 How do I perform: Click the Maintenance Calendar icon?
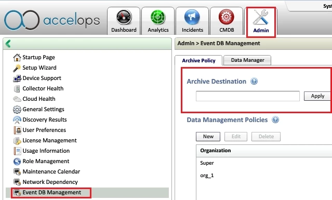(x=17, y=171)
